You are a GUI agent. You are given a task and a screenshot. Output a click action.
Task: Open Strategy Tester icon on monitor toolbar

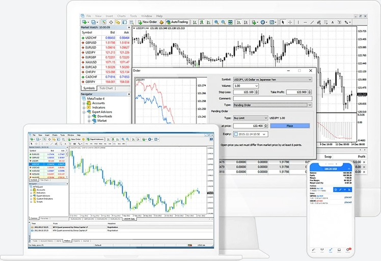(132, 22)
